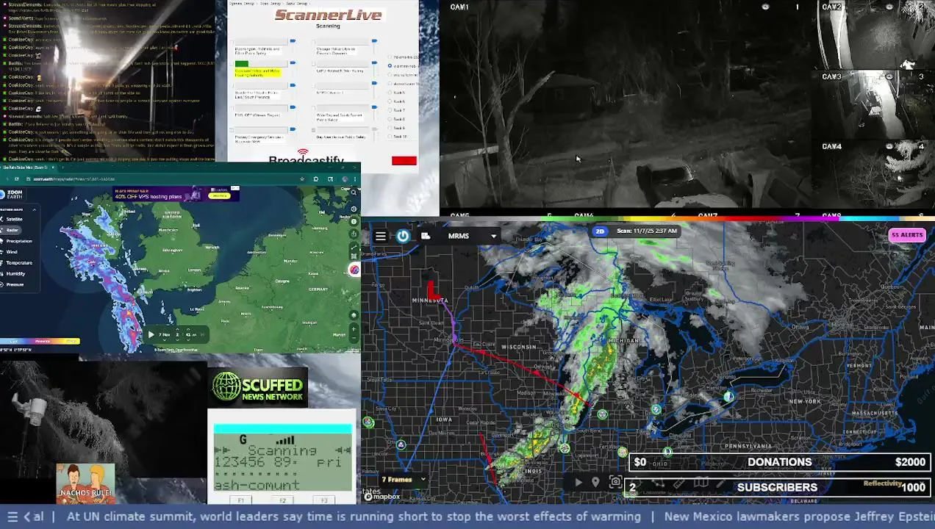Play the Zoom Earth radar timeline
Screen dimensions: 935x529
click(151, 334)
